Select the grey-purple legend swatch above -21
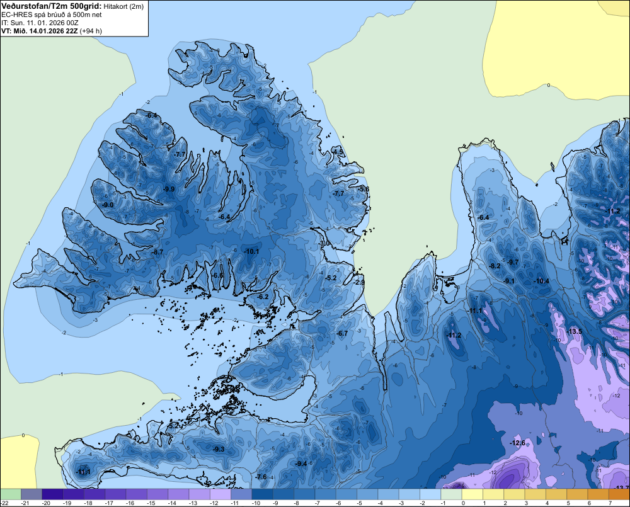Image resolution: width=630 pixels, height=507 pixels. pyautogui.click(x=31, y=494)
